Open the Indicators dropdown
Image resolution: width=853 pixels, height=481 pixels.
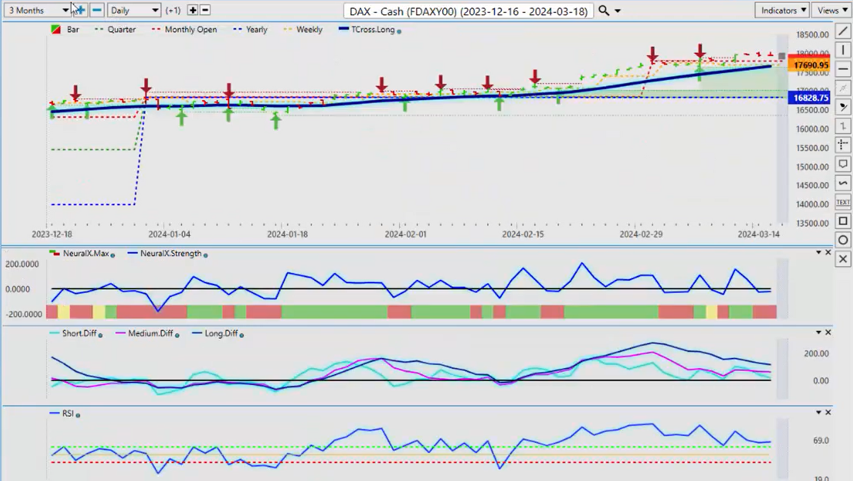782,10
